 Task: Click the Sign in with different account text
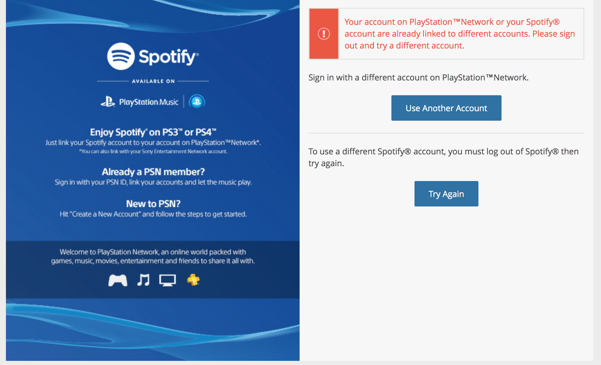[418, 77]
